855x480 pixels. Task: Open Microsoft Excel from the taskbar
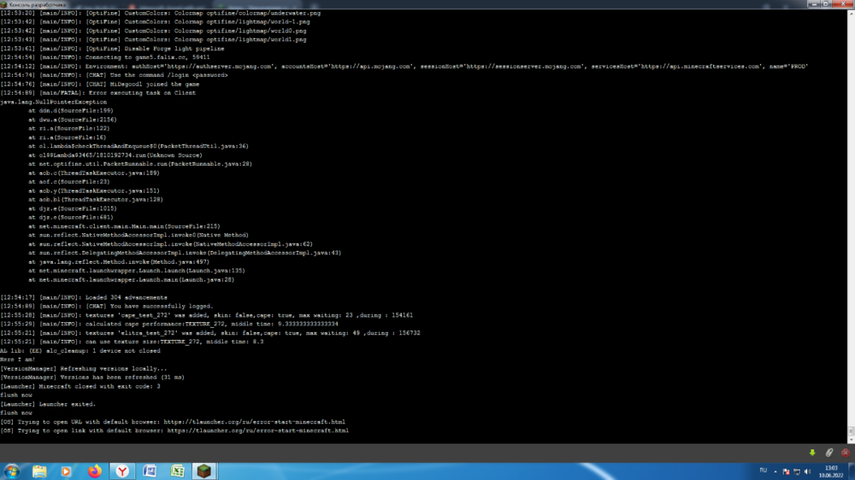[x=177, y=471]
